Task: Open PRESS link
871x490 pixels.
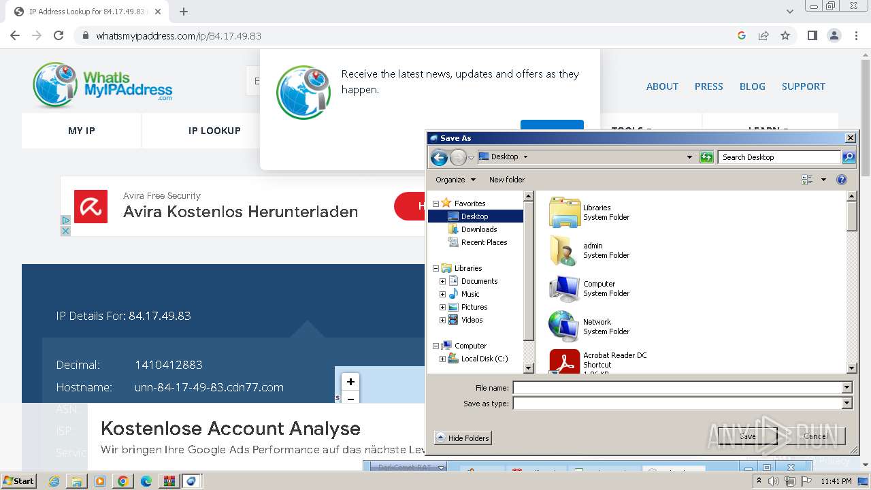Action: 708,86
